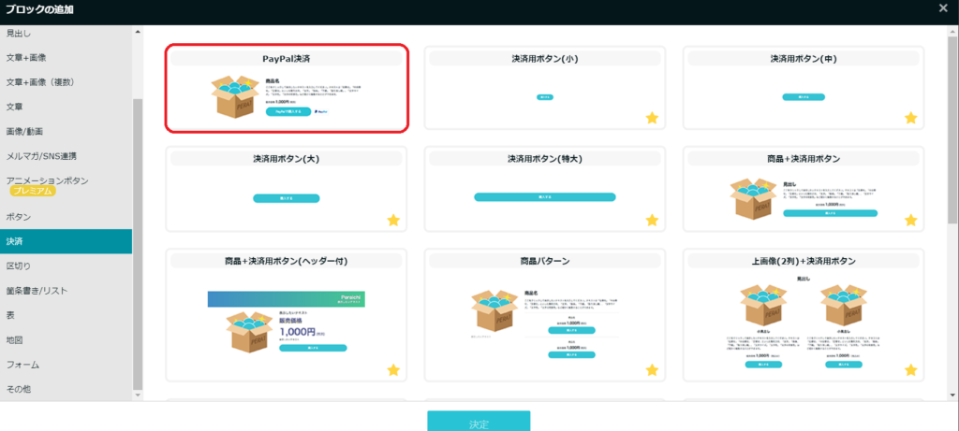Click the star icon on 決済用ボタン(中) card
Screen dimensions: 959x431
click(x=909, y=118)
